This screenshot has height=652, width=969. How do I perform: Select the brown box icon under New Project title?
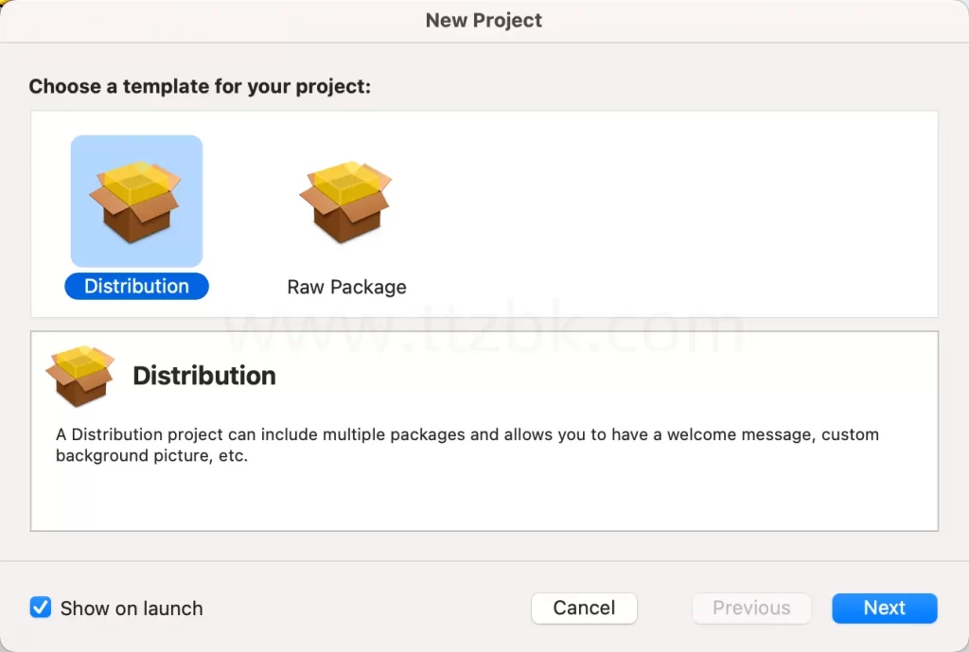pyautogui.click(x=136, y=203)
